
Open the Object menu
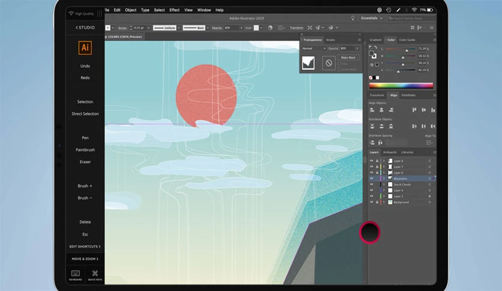[131, 10]
